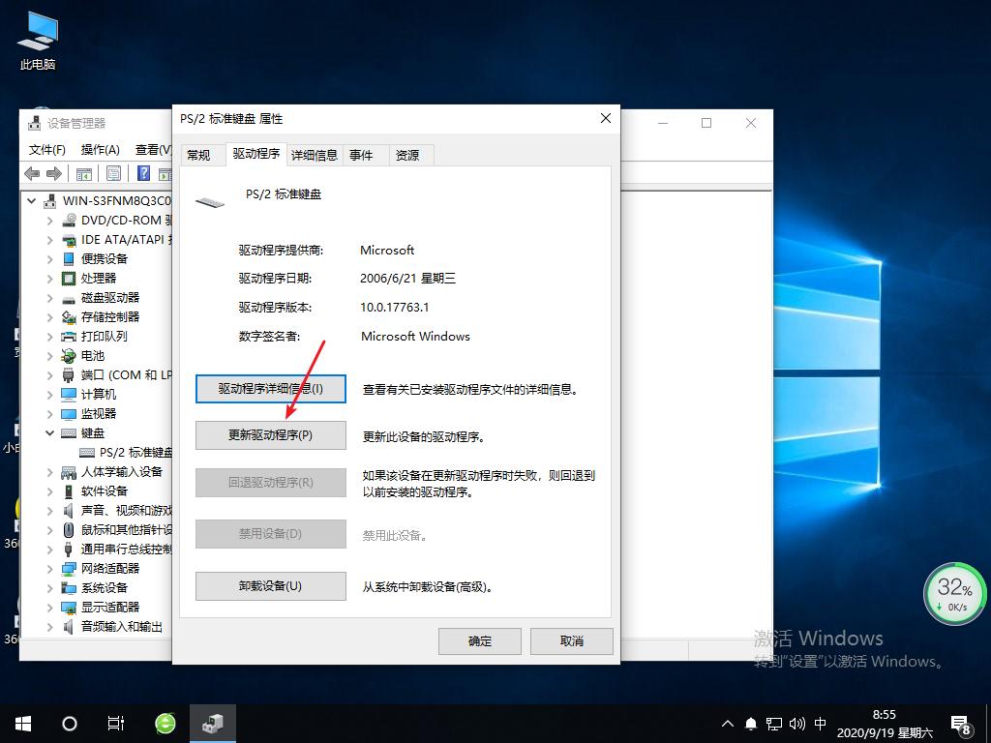The width and height of the screenshot is (991, 743).
Task: Switch to the 详细信息 tab
Action: (x=315, y=155)
